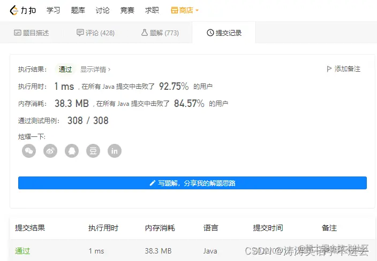Click the 提交时间 column header
The height and width of the screenshot is (261, 377).
[268, 228]
